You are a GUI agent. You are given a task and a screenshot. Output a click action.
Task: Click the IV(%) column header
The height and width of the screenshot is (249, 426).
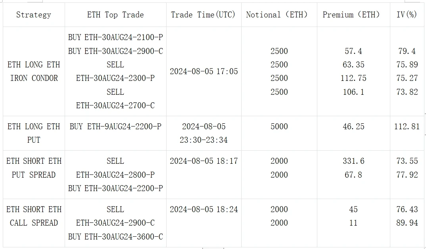(407, 15)
